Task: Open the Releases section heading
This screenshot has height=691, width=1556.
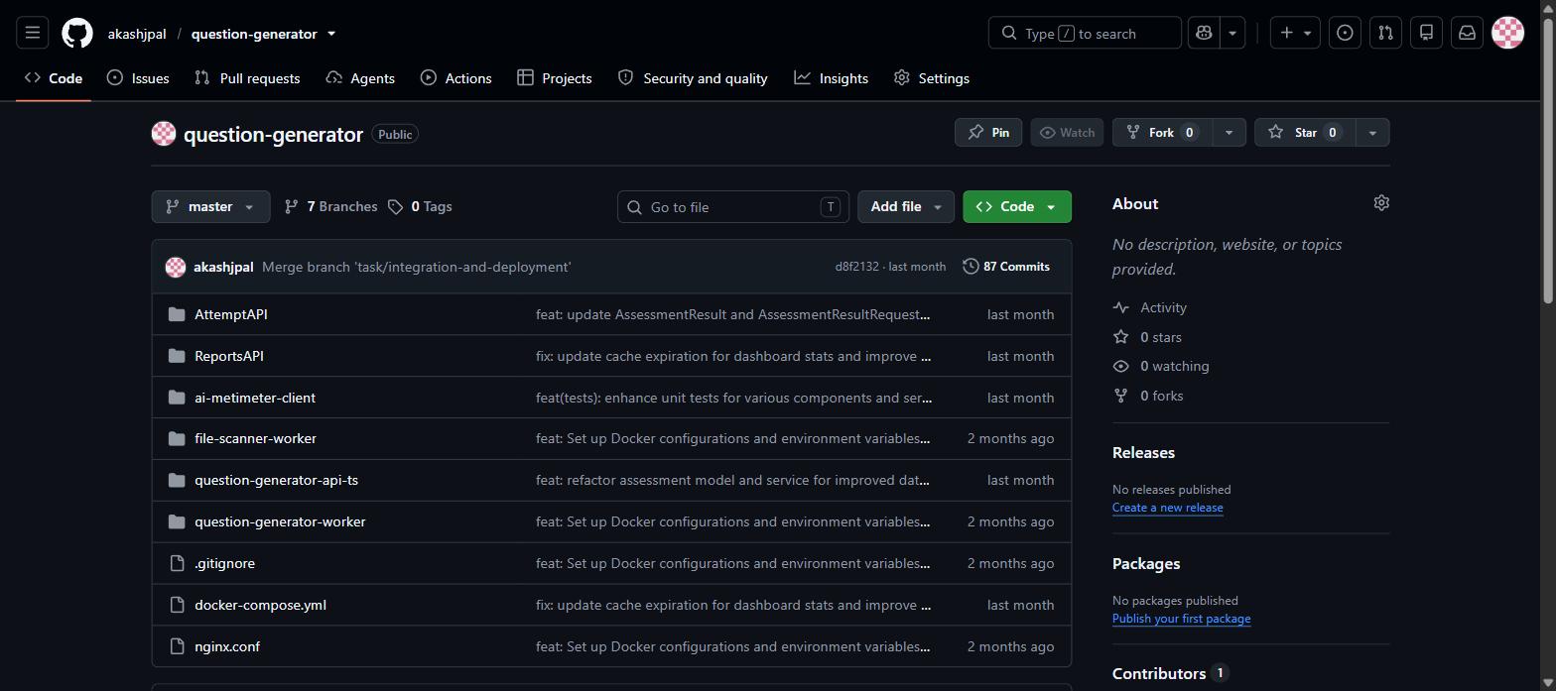Action: point(1143,452)
